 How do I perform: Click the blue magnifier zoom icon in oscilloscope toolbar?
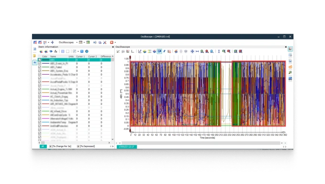(x=212, y=51)
